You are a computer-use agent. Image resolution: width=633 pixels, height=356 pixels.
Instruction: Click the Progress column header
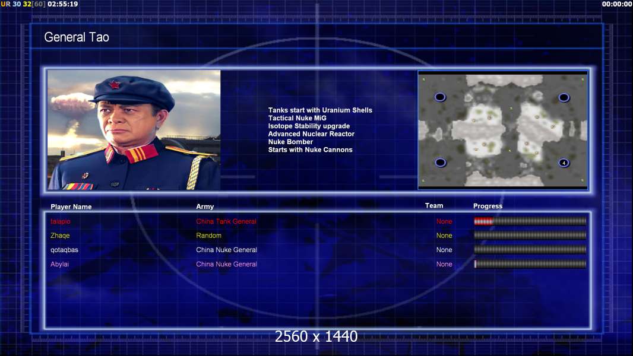pos(488,206)
